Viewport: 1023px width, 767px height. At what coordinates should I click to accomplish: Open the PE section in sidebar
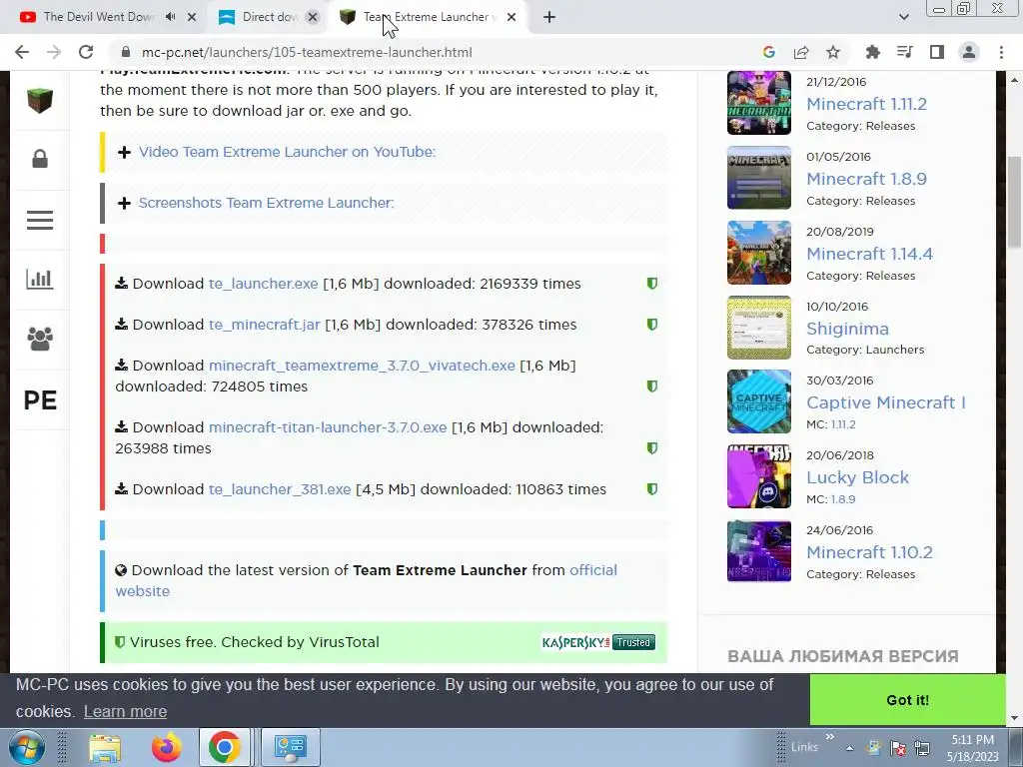[x=40, y=399]
